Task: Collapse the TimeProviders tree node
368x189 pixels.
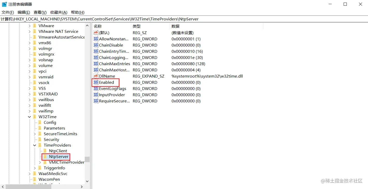Action: pos(34,145)
